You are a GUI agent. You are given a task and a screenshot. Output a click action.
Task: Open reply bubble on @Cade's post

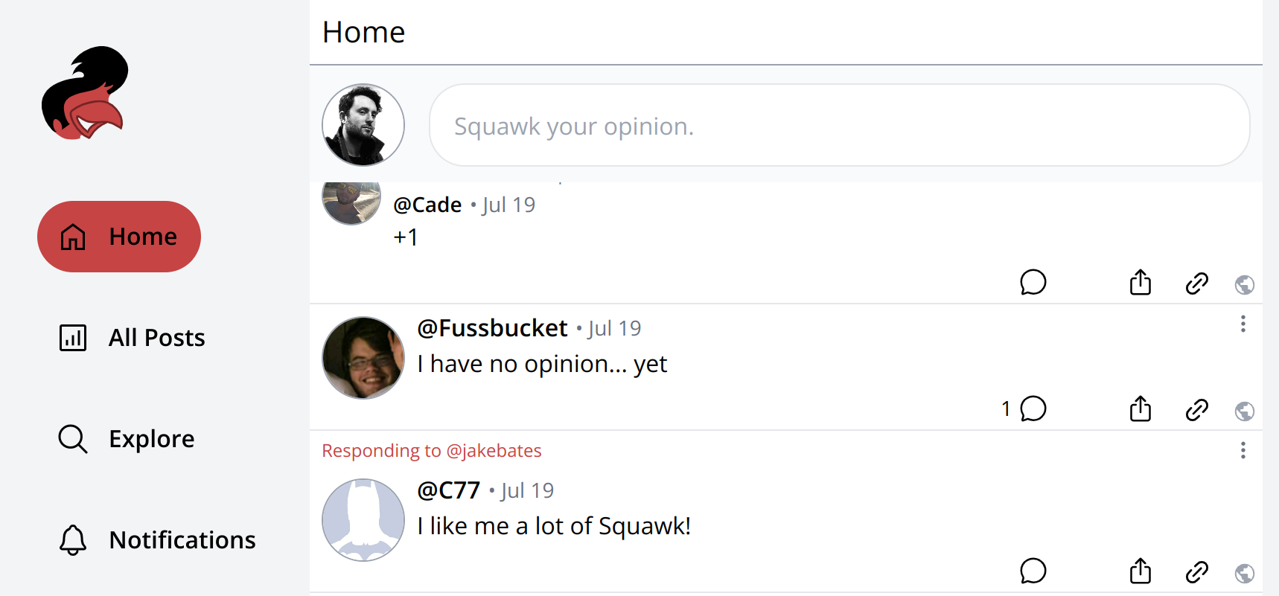coord(1033,283)
